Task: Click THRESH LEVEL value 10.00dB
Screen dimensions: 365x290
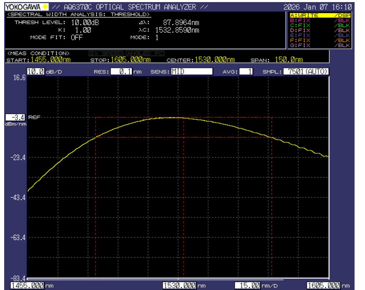Action: click(85, 22)
